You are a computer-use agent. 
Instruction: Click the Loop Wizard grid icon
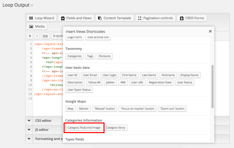(x=31, y=18)
